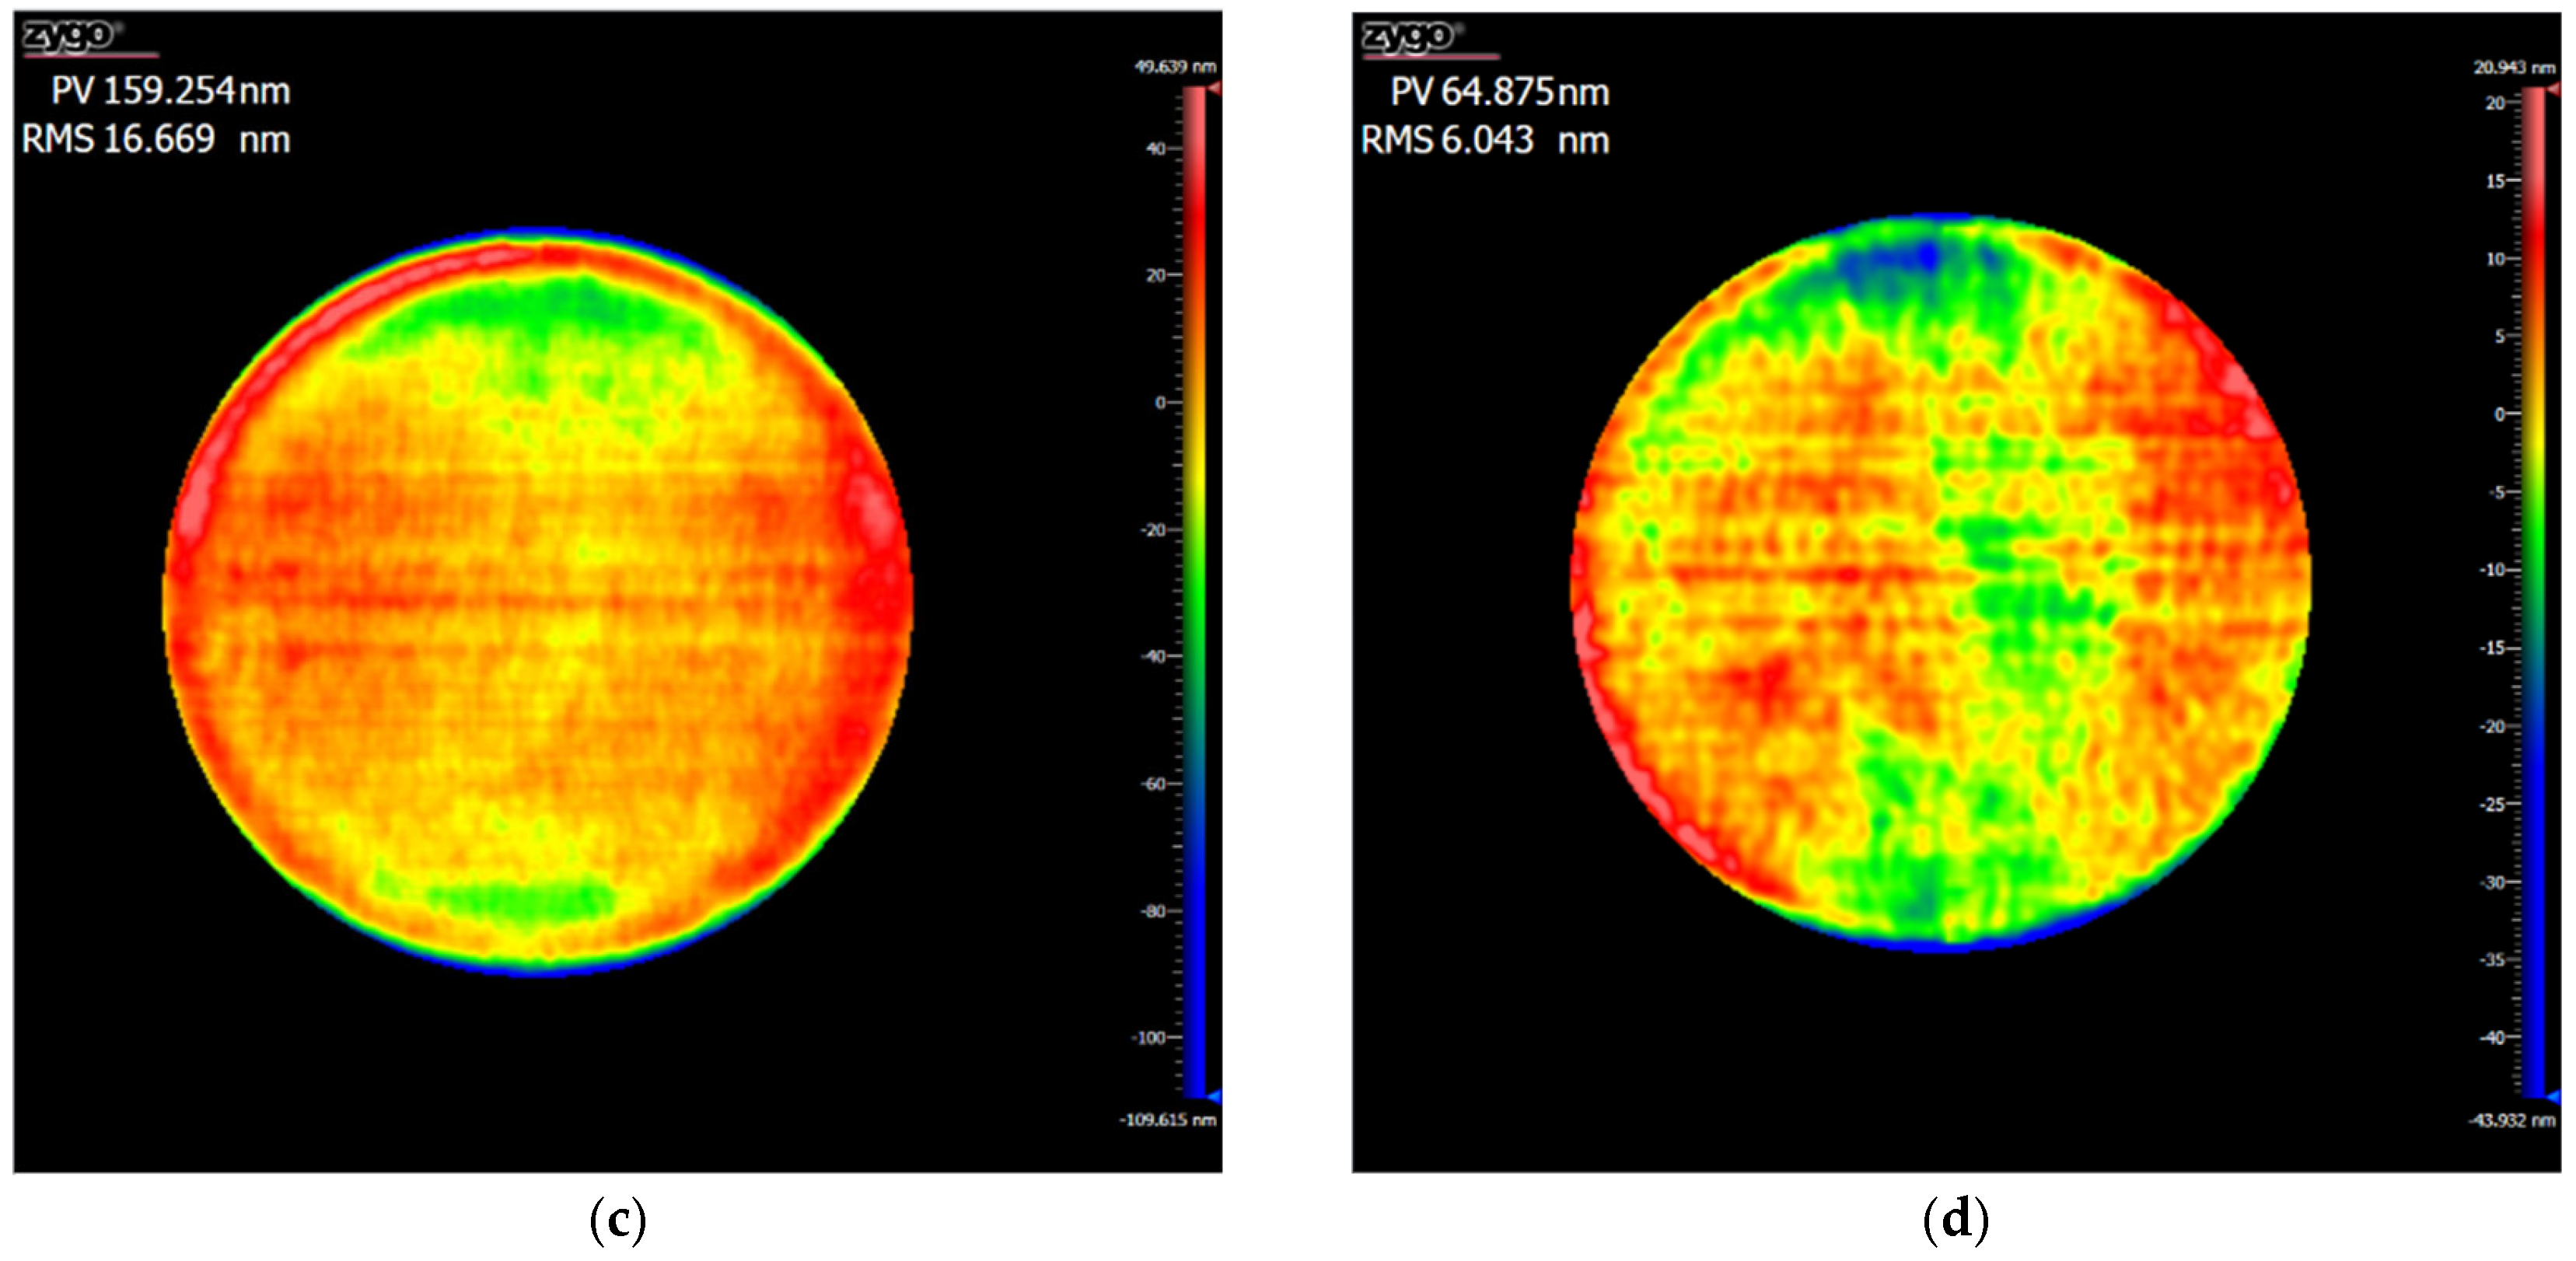Click the (c) subfigure label
2576x1261 pixels.
(x=617, y=1219)
